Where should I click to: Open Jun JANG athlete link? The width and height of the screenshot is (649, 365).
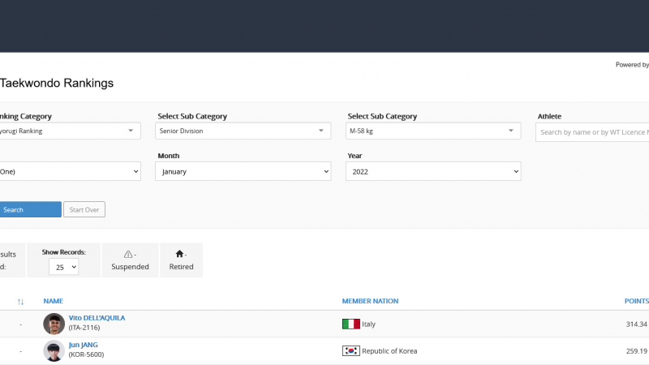[83, 345]
